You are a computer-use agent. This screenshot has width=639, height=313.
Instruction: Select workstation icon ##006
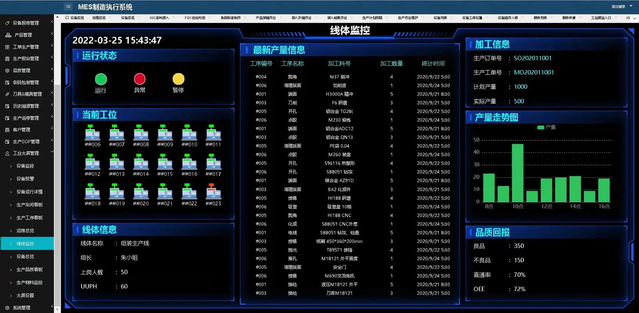(x=93, y=133)
